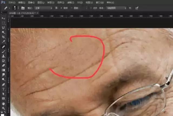Open the brush size picker dropdown
Viewport: 173px width, 116px height.
coord(17,8)
